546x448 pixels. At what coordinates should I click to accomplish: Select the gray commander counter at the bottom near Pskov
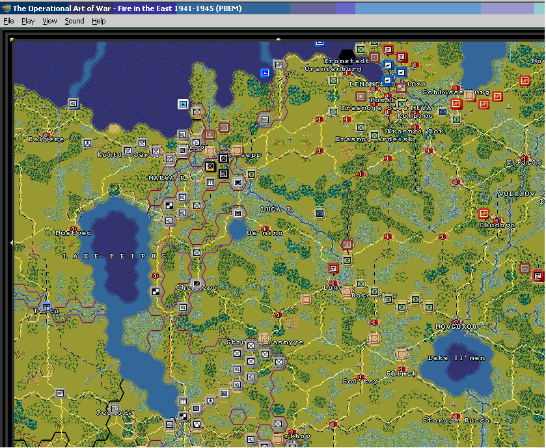coord(210,400)
